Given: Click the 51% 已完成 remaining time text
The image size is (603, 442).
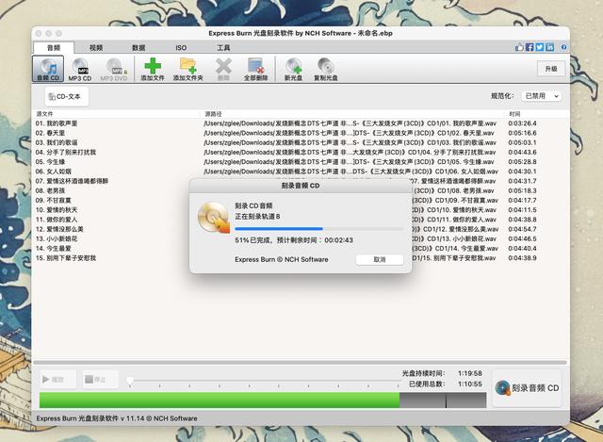Looking at the screenshot, I should (294, 240).
